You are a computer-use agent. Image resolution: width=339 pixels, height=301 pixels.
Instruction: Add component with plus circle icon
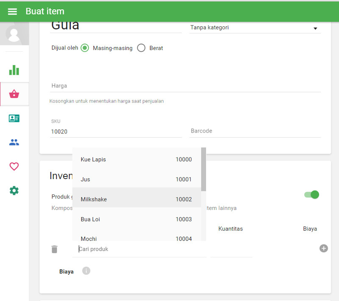point(323,248)
